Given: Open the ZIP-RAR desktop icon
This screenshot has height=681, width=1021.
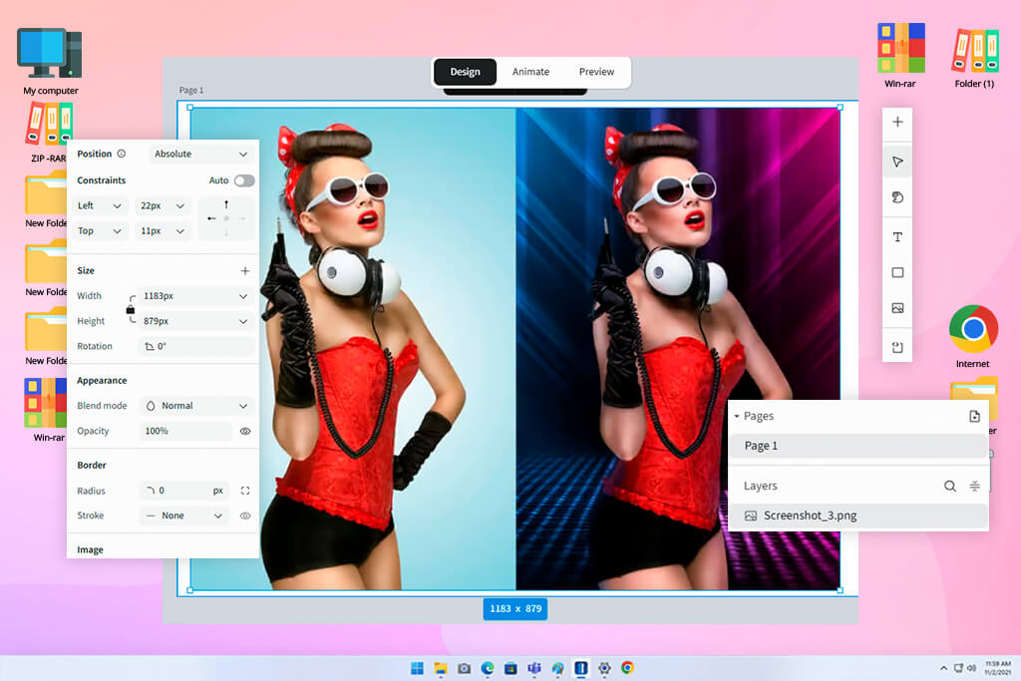Looking at the screenshot, I should coord(48,133).
